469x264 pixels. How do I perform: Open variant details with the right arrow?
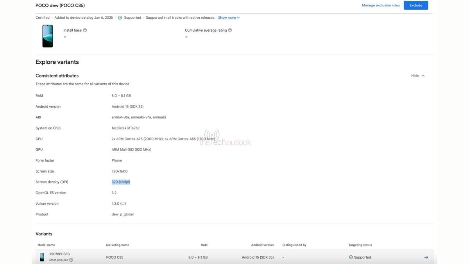click(426, 257)
